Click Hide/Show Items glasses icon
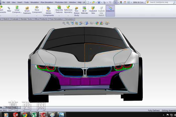The width and height of the screenshot is (176, 117). click(92, 23)
